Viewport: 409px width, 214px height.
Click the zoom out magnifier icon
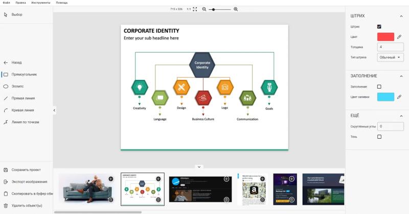(204, 9)
